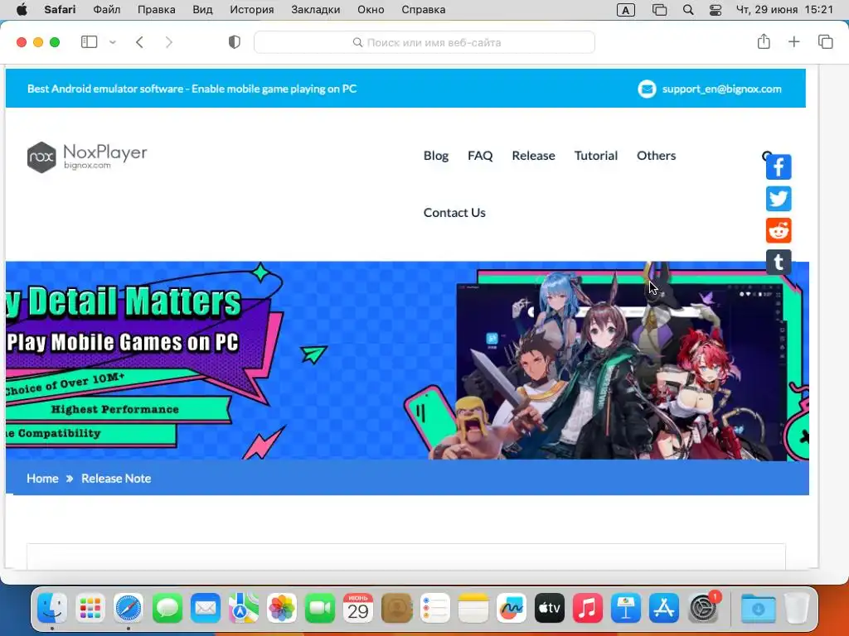Click the support_en@bignox.com email address

(722, 89)
